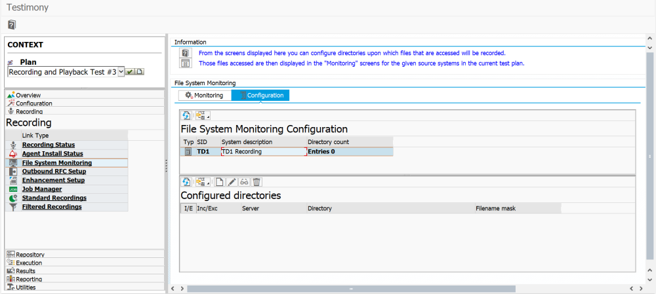
Task: Open the Job Manager link
Action: click(42, 189)
